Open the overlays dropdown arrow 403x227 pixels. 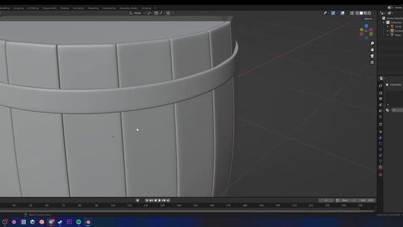coord(346,13)
